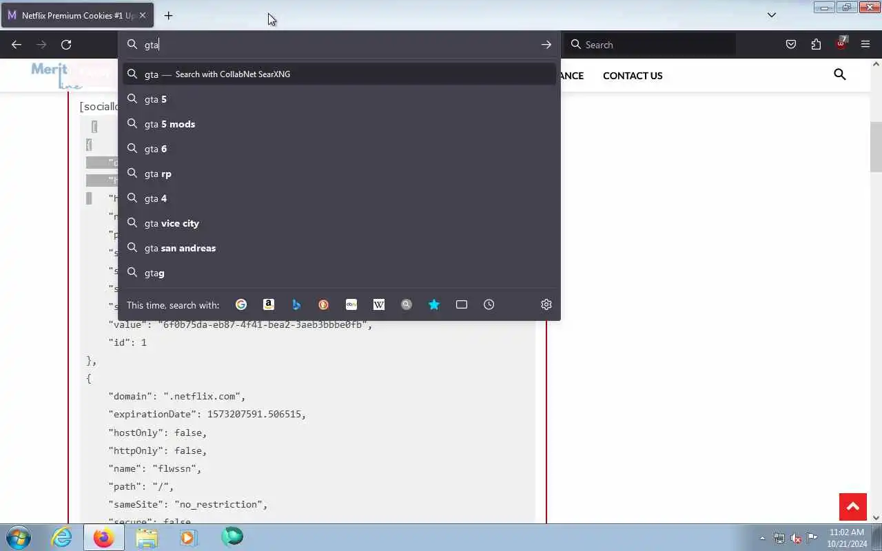Search History via clock icon
Image resolution: width=882 pixels, height=551 pixels.
(x=489, y=304)
